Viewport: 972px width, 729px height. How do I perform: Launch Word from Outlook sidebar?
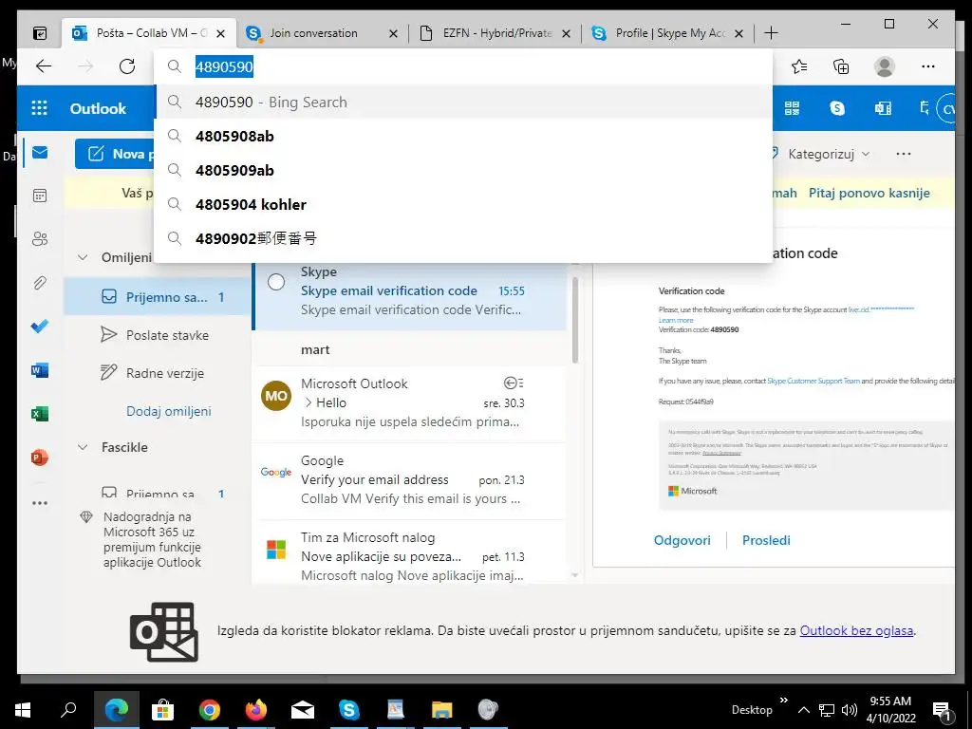[40, 370]
